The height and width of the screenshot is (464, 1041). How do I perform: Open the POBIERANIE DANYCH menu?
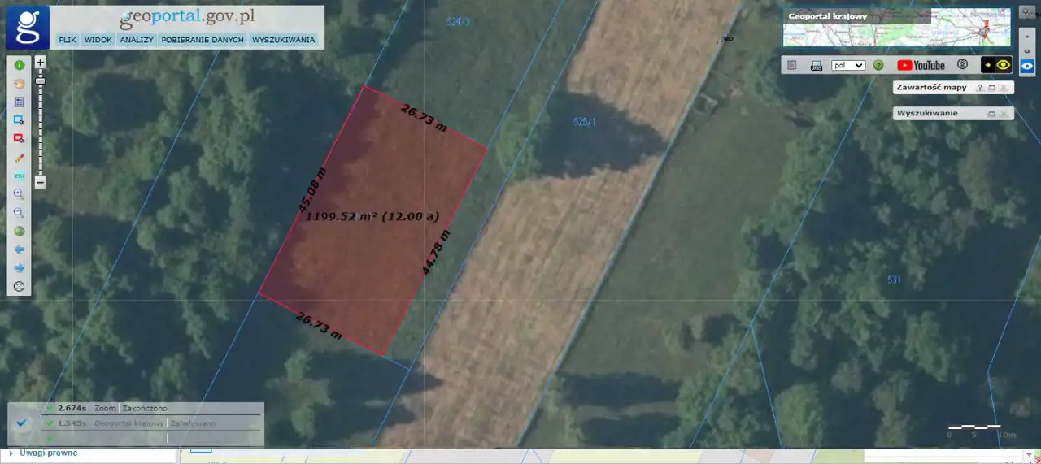click(x=203, y=39)
